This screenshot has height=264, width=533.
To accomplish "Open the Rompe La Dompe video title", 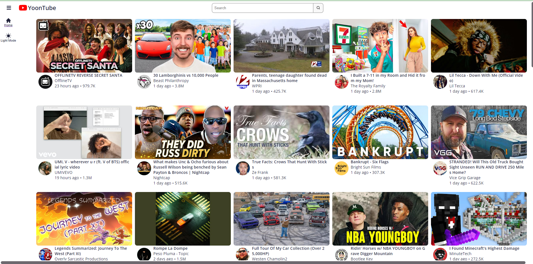I will click(x=170, y=248).
